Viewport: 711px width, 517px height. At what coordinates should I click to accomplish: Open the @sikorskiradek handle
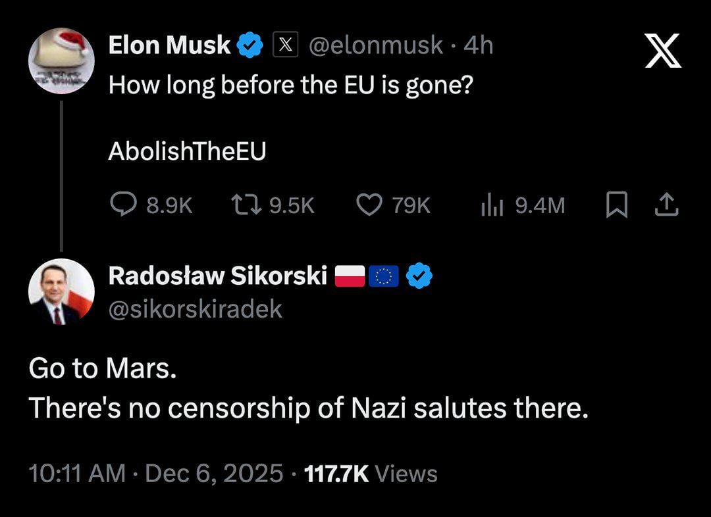pos(195,308)
